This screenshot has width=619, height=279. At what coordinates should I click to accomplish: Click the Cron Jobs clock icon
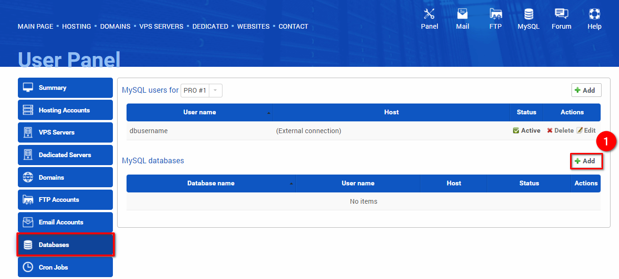point(28,267)
